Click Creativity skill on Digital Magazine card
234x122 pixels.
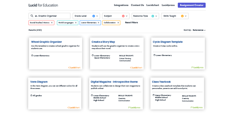tap(122, 98)
